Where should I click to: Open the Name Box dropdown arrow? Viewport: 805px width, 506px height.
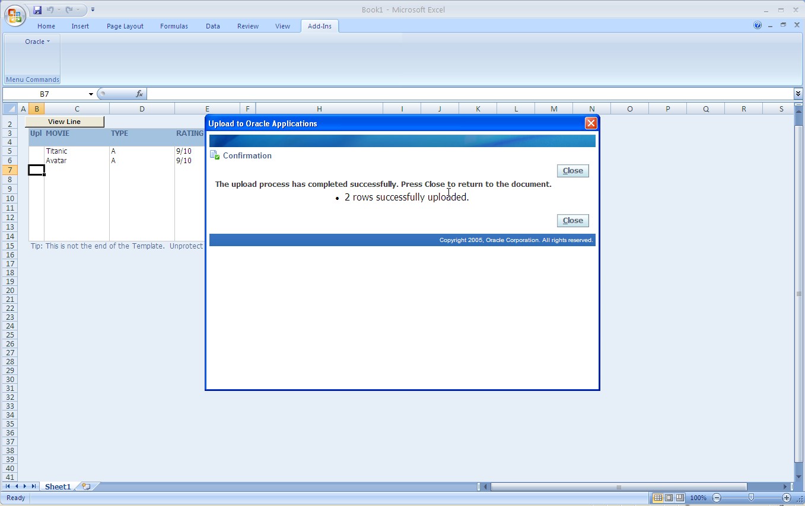[x=91, y=94]
